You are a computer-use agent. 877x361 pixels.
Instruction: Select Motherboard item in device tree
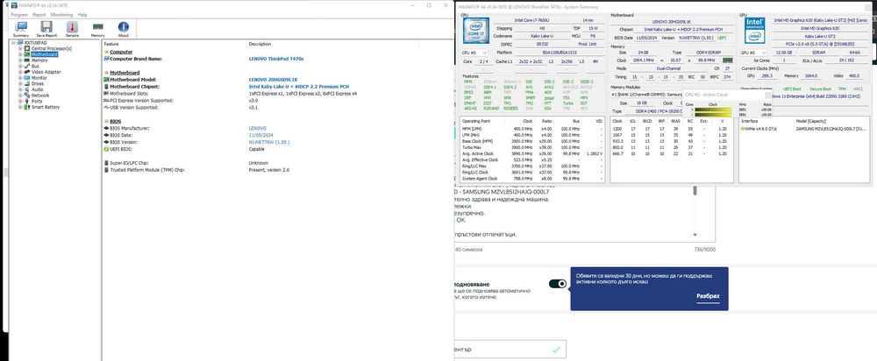click(x=44, y=54)
